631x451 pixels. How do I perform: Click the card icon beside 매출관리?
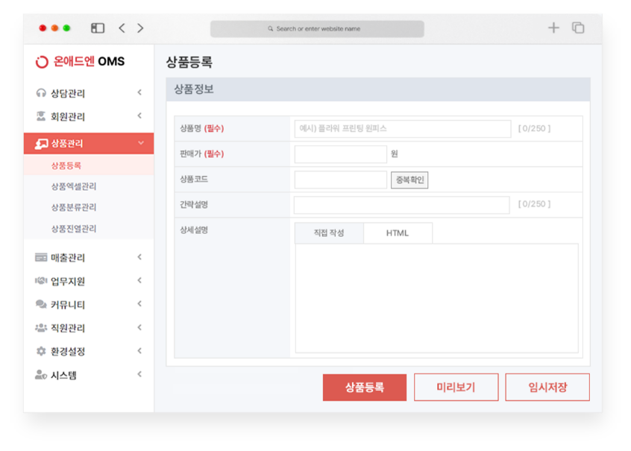tap(41, 257)
